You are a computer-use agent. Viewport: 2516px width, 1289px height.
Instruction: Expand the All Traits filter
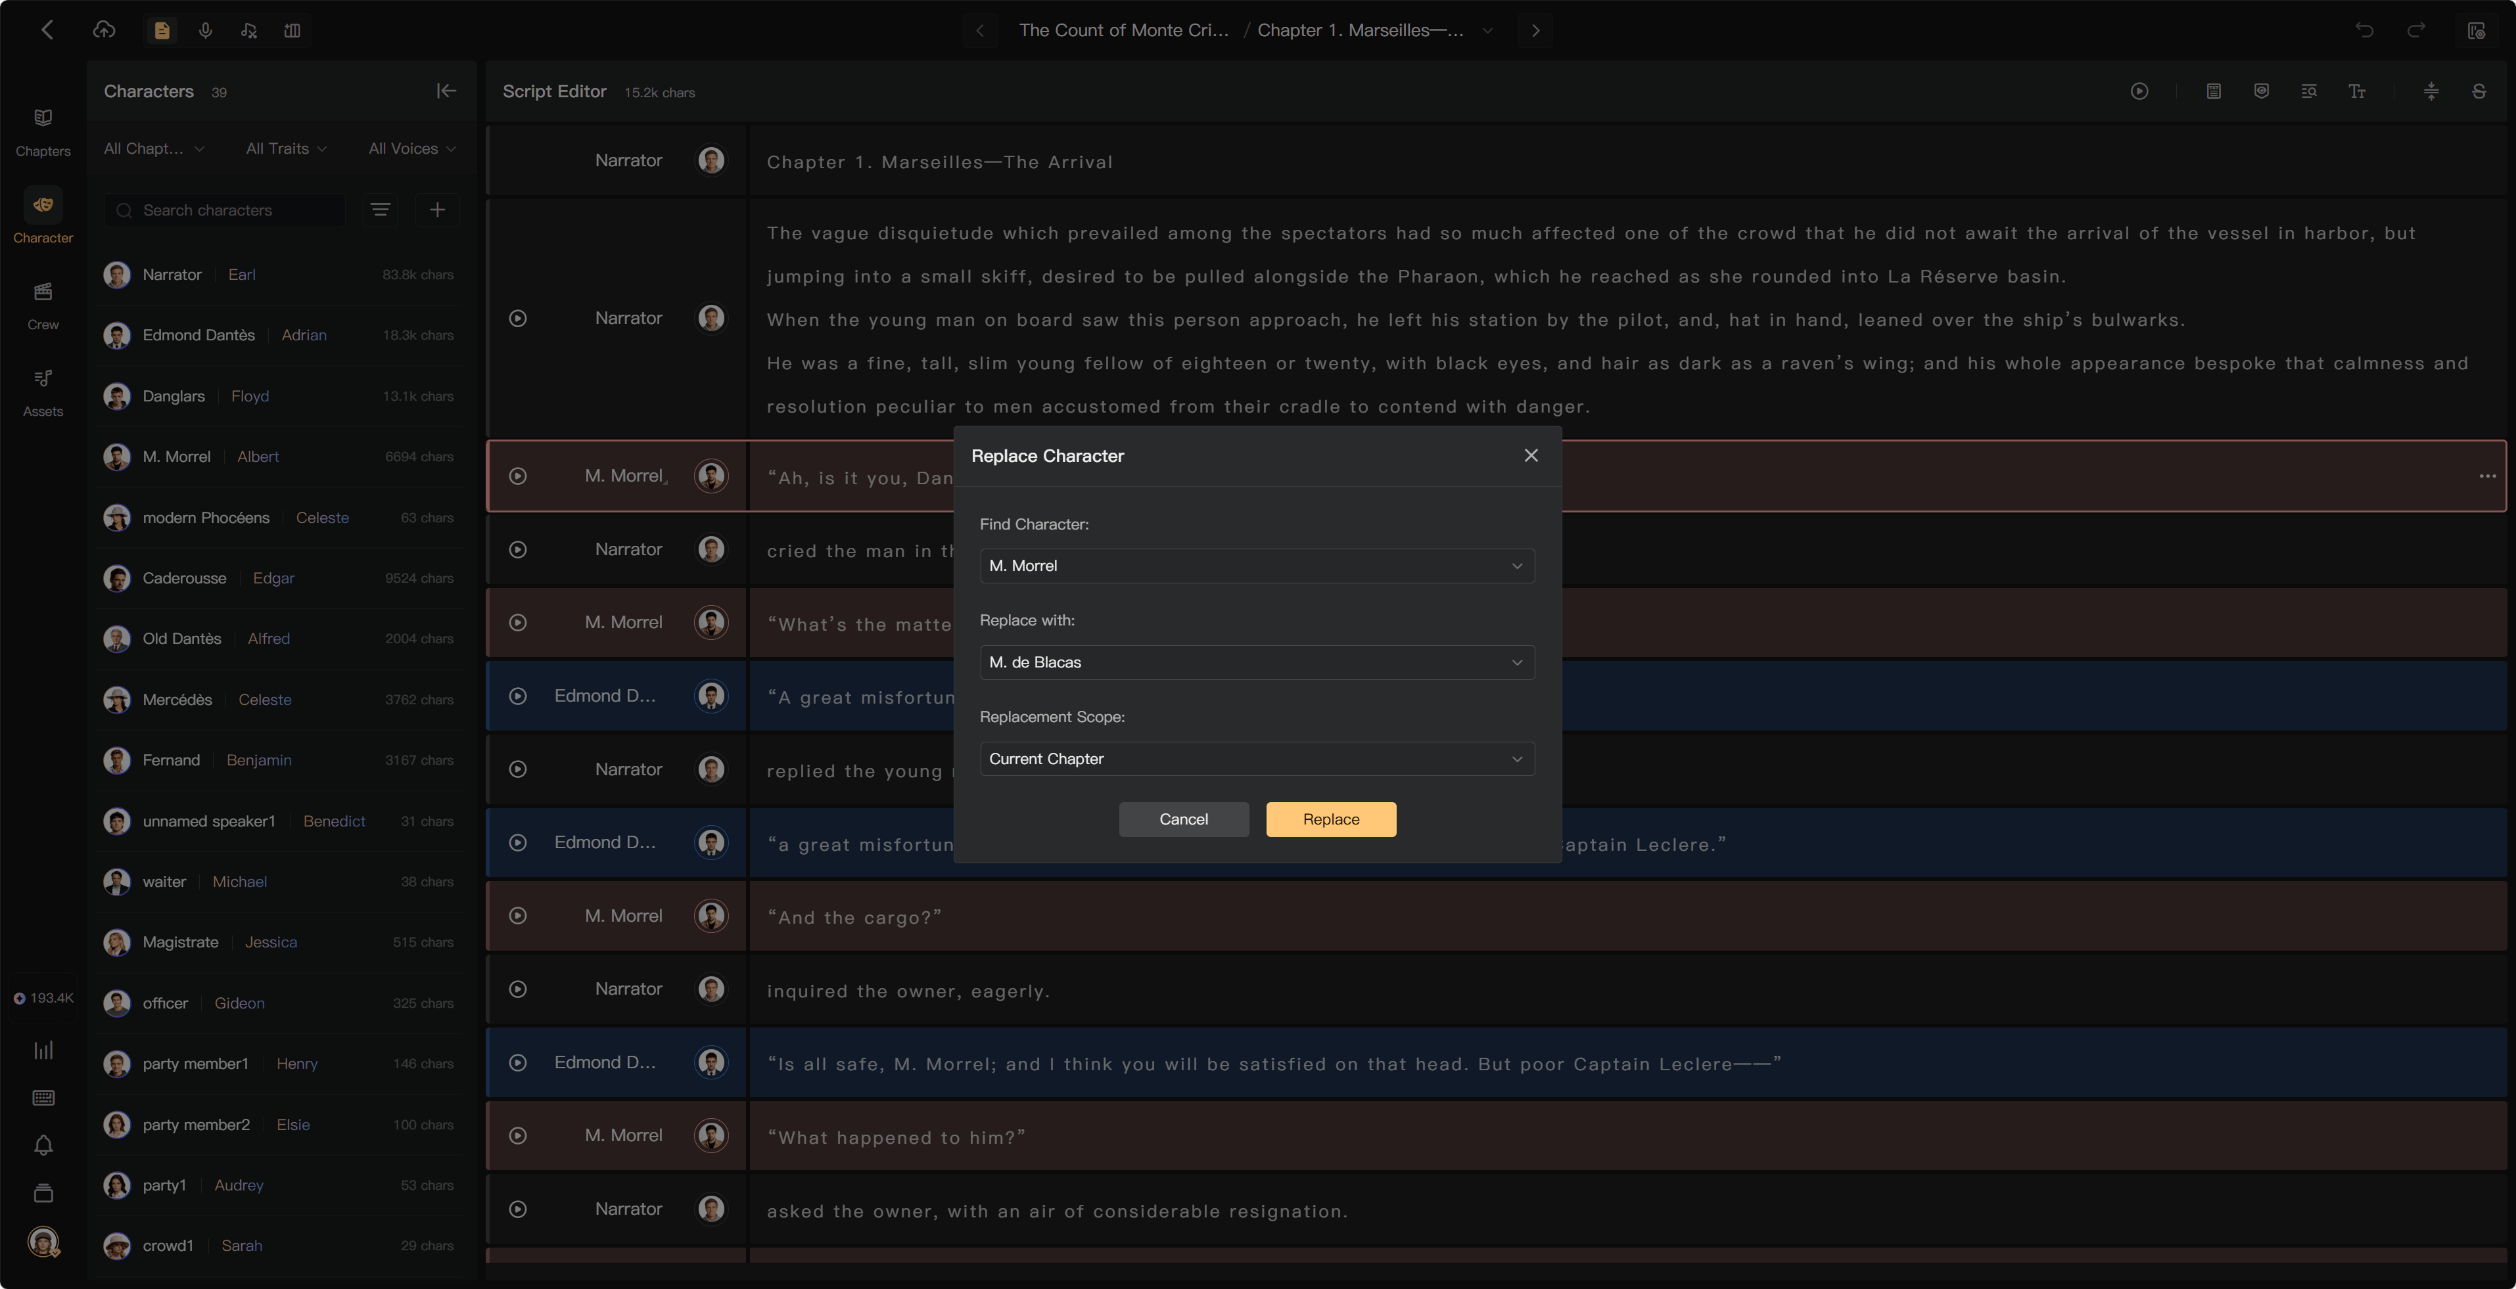[x=286, y=148]
